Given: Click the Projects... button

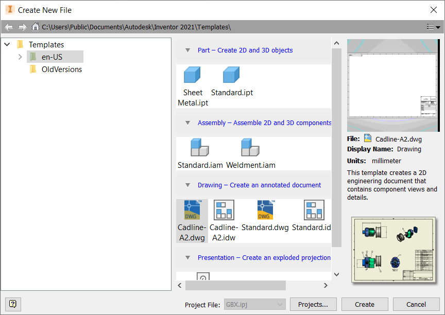Looking at the screenshot, I should point(313,304).
